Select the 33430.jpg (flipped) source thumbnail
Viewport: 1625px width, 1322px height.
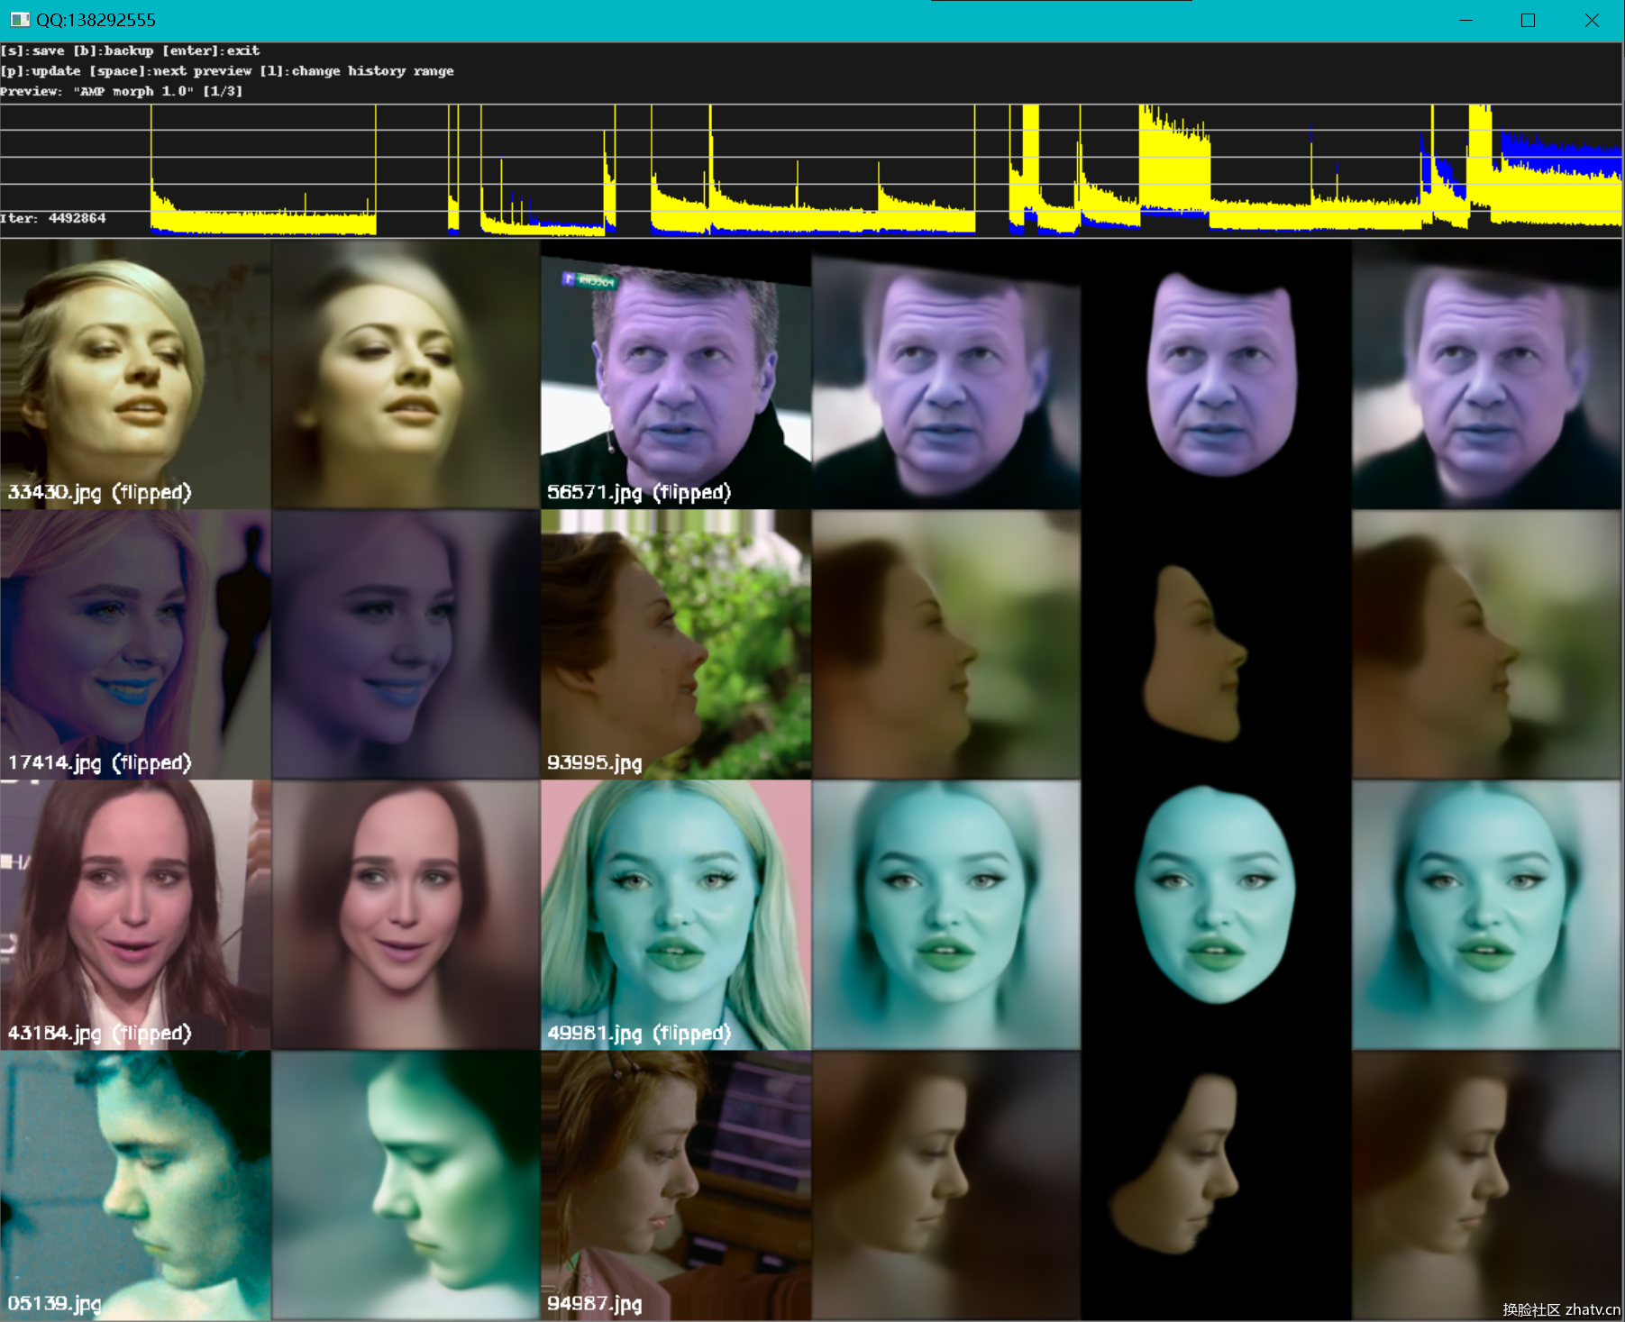(135, 374)
